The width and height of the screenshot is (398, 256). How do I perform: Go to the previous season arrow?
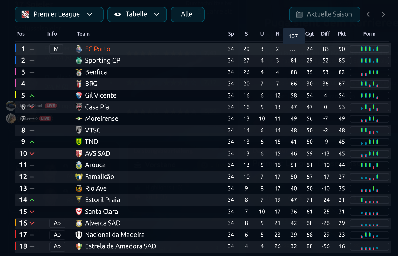coord(368,14)
